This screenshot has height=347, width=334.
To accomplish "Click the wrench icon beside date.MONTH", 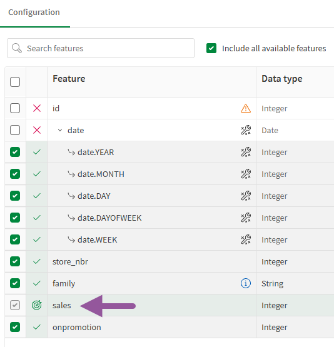I will (246, 174).
